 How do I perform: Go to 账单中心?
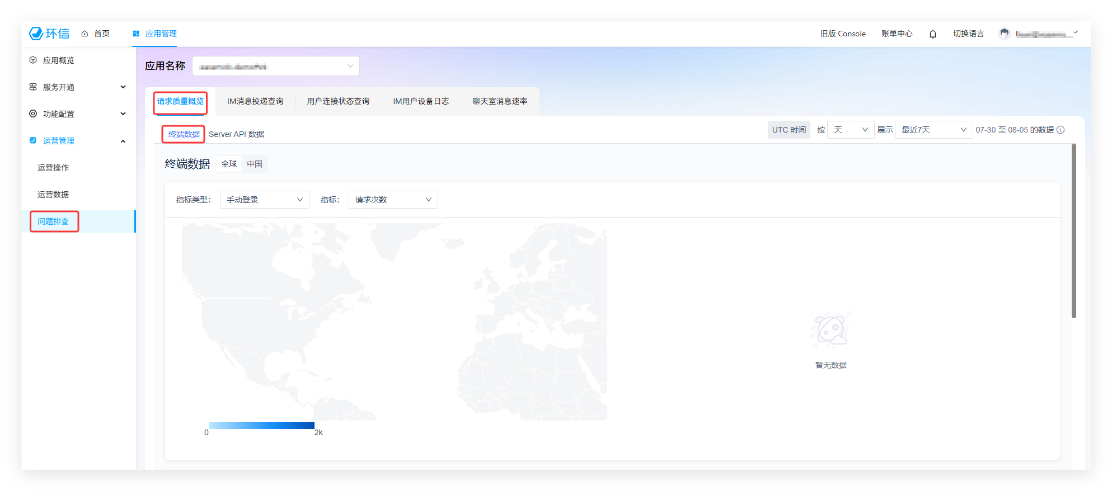tap(897, 34)
